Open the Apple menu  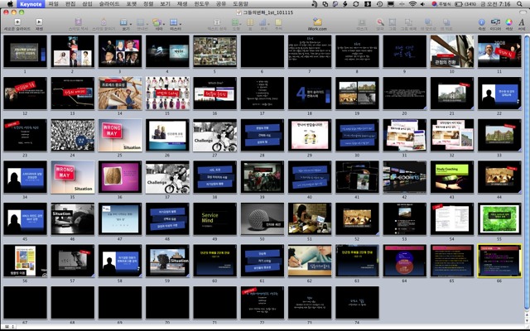(10, 4)
